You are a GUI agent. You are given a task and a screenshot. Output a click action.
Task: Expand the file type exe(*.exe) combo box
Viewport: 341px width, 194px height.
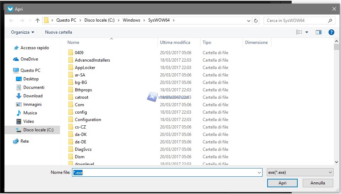(x=300, y=172)
